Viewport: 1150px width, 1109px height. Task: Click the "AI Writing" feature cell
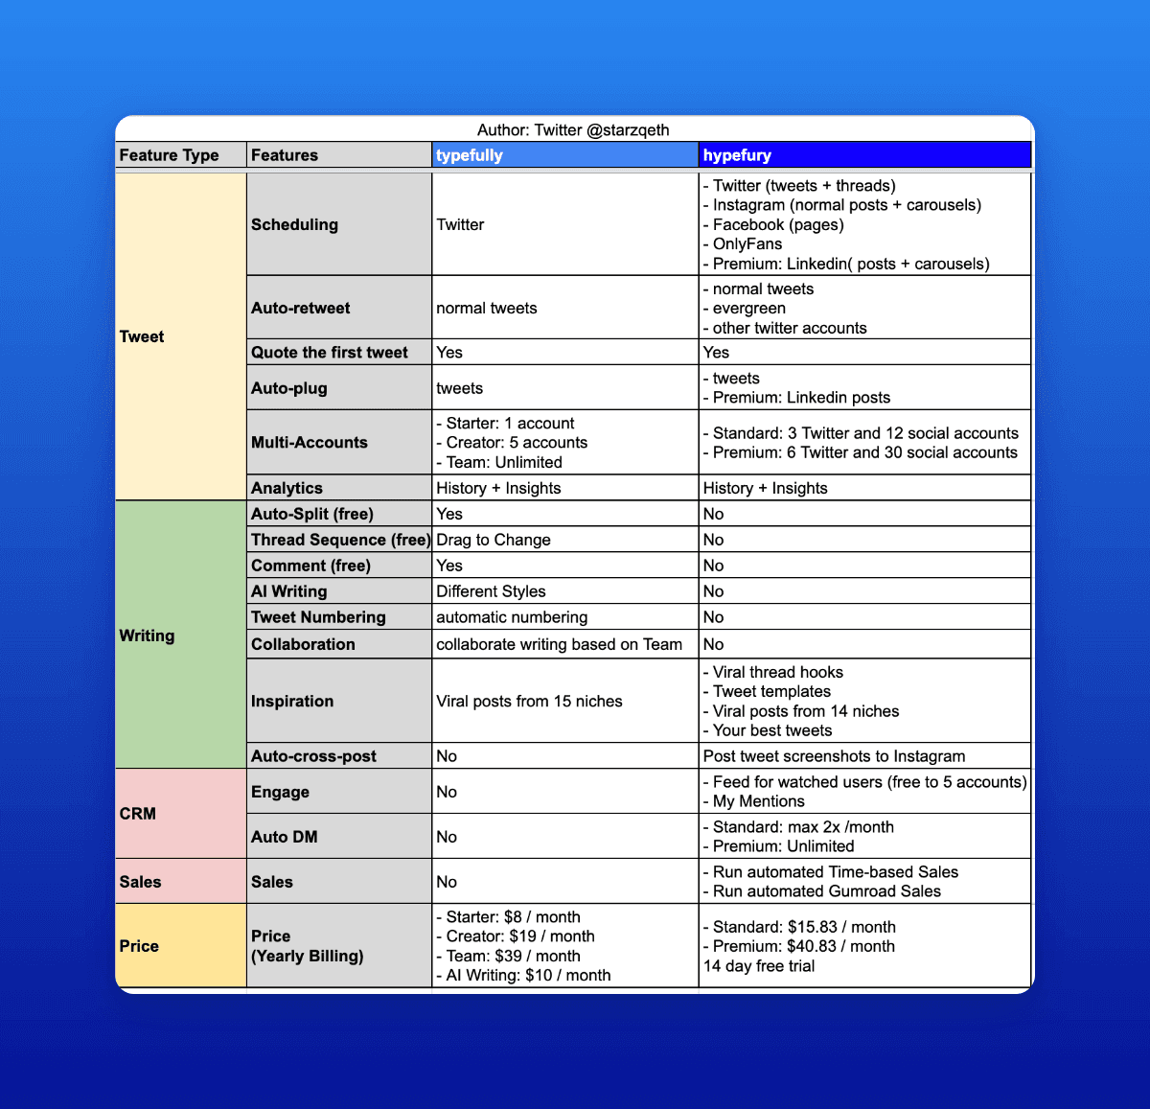[x=339, y=591]
